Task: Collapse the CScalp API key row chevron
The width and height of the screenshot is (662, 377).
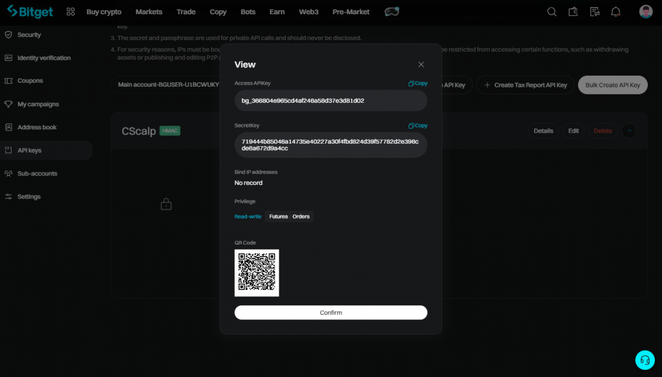Action: [629, 131]
